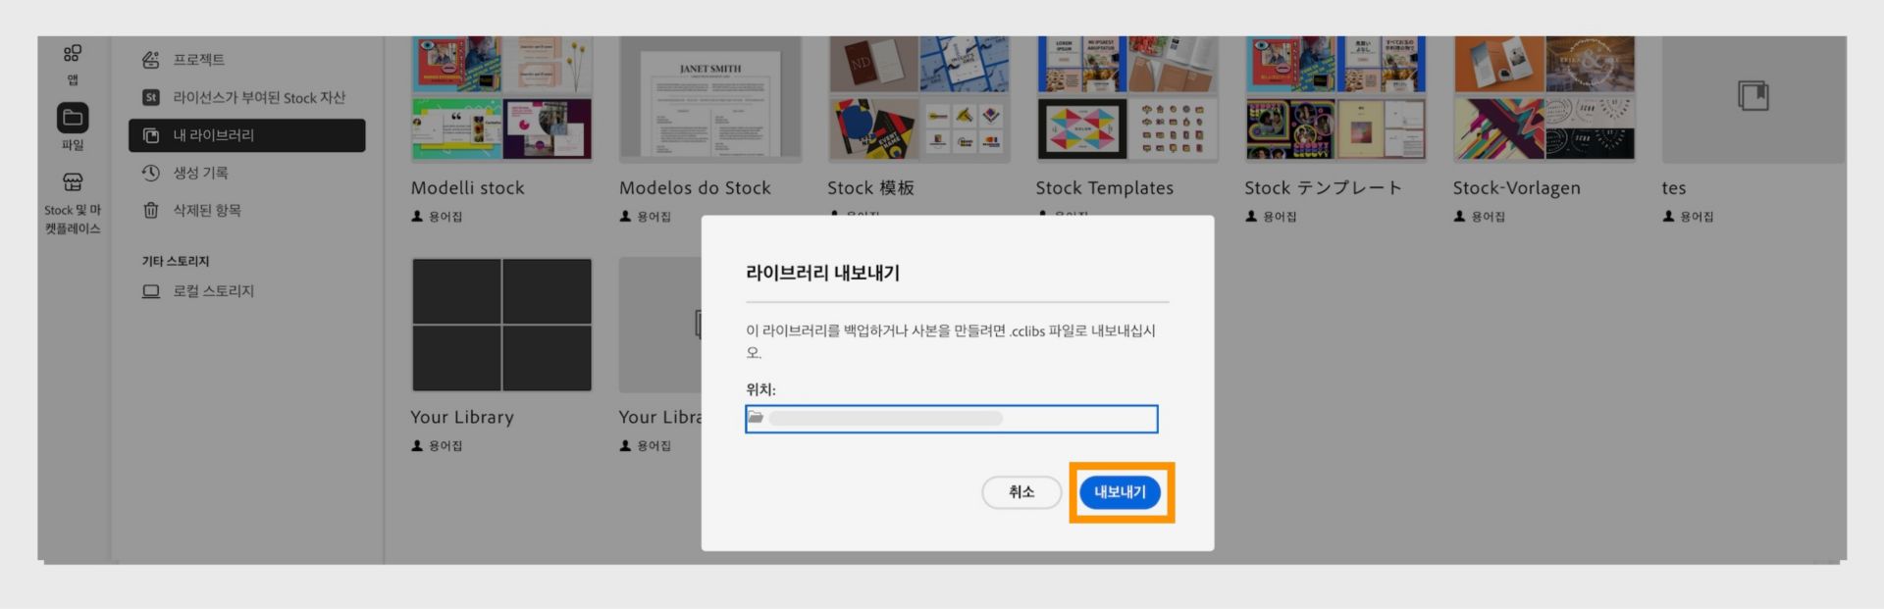Click Modelli stock title text
Viewport: 1884px width, 609px height.
467,187
